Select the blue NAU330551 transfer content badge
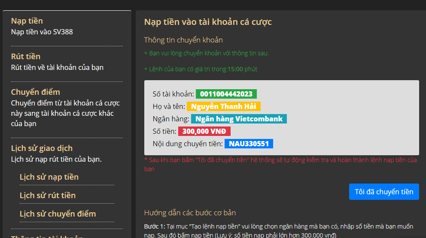This screenshot has height=238, width=426. pos(249,144)
